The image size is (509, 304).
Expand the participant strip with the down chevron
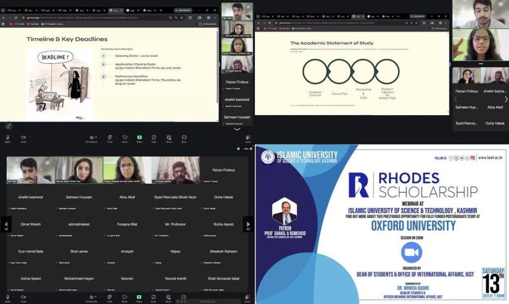coord(237,129)
